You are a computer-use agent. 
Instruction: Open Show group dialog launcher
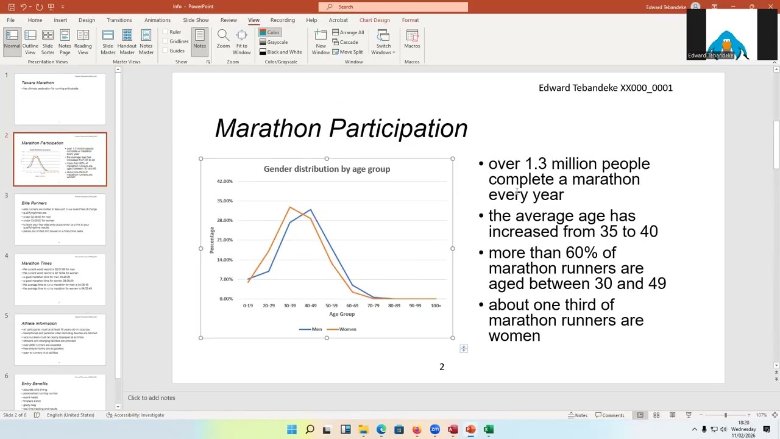point(208,62)
